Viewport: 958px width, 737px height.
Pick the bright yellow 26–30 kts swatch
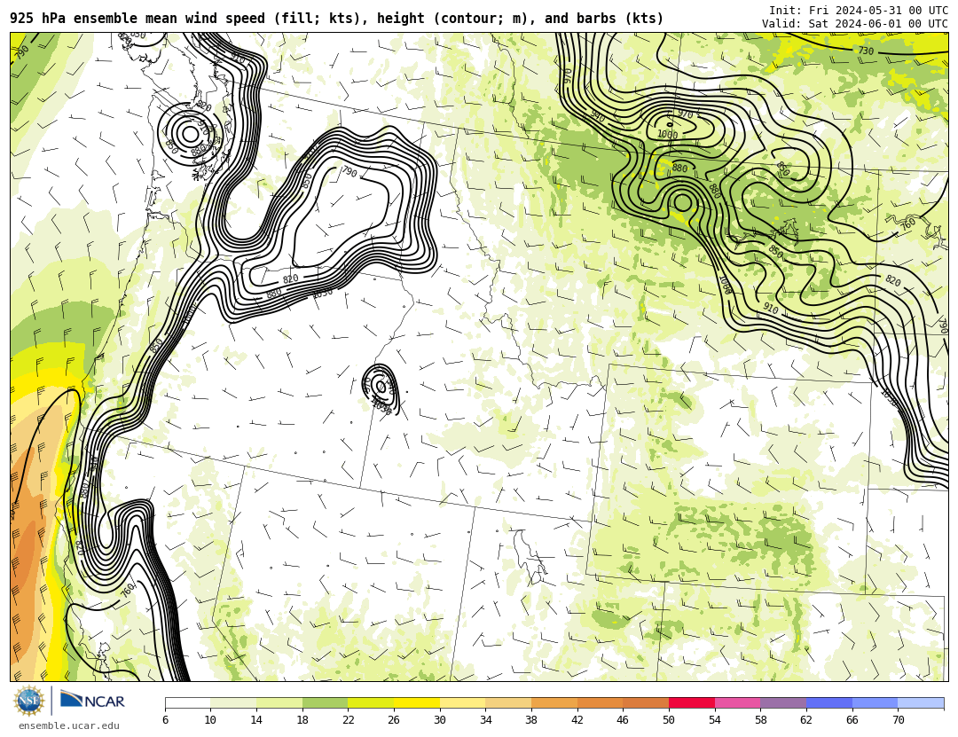417,702
